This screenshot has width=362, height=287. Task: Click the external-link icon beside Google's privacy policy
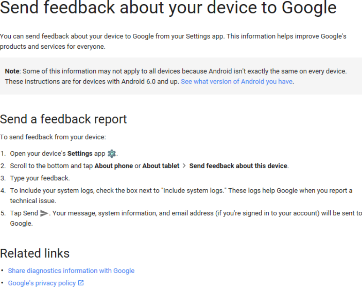[x=81, y=283]
